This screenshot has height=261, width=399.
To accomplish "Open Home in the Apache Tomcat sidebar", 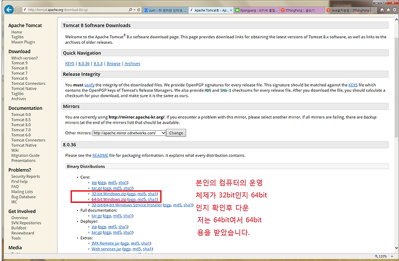I will tap(17, 32).
